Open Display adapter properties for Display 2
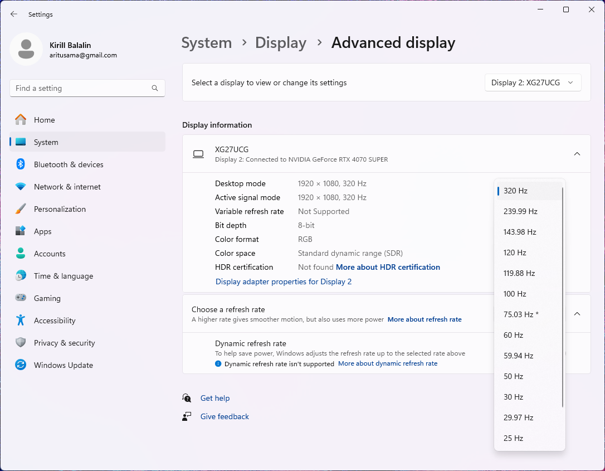Image resolution: width=605 pixels, height=471 pixels. (284, 281)
